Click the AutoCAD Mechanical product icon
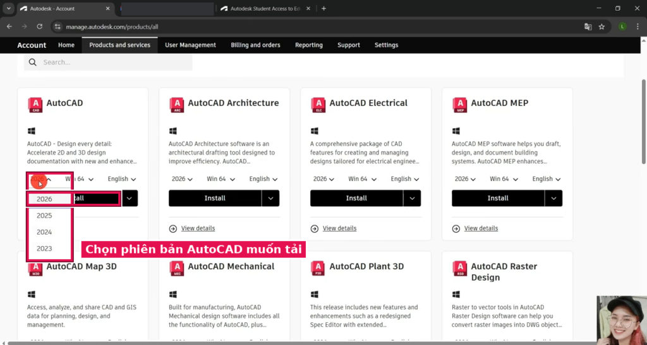The height and width of the screenshot is (345, 647). 177,269
